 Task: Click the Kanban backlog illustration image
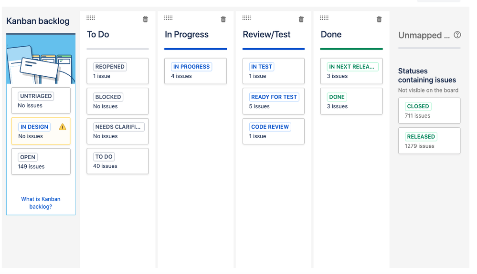tap(41, 59)
